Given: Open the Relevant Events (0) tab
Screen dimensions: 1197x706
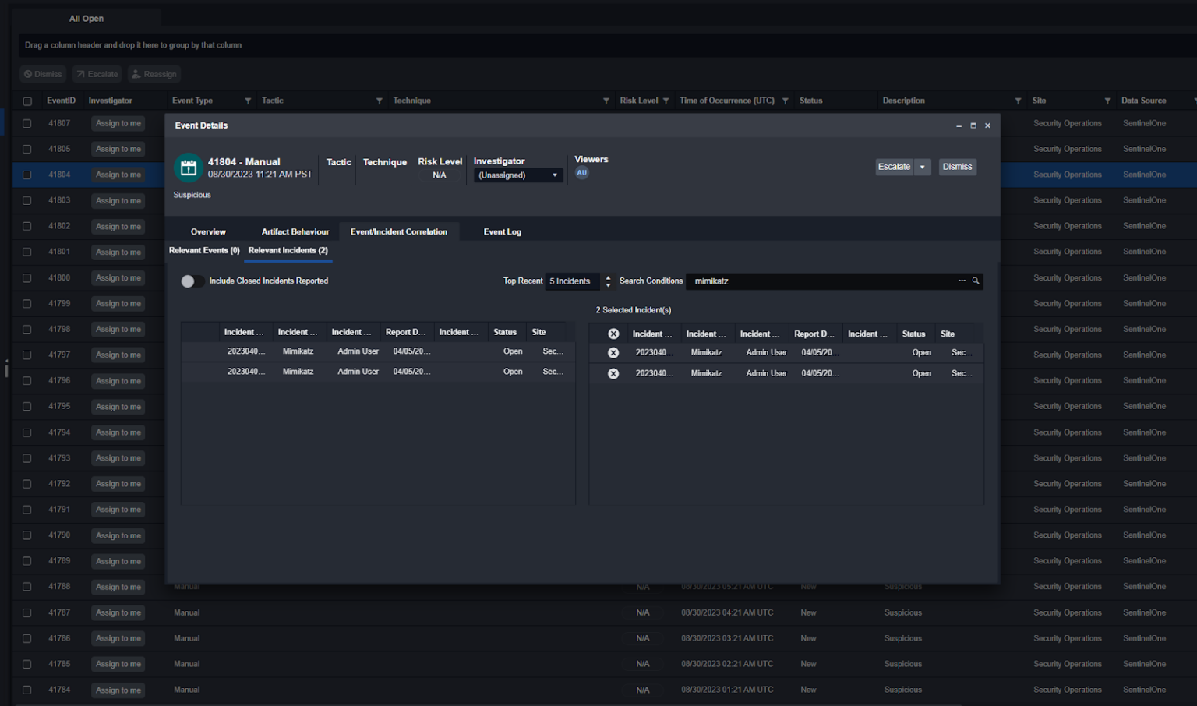Looking at the screenshot, I should [204, 250].
